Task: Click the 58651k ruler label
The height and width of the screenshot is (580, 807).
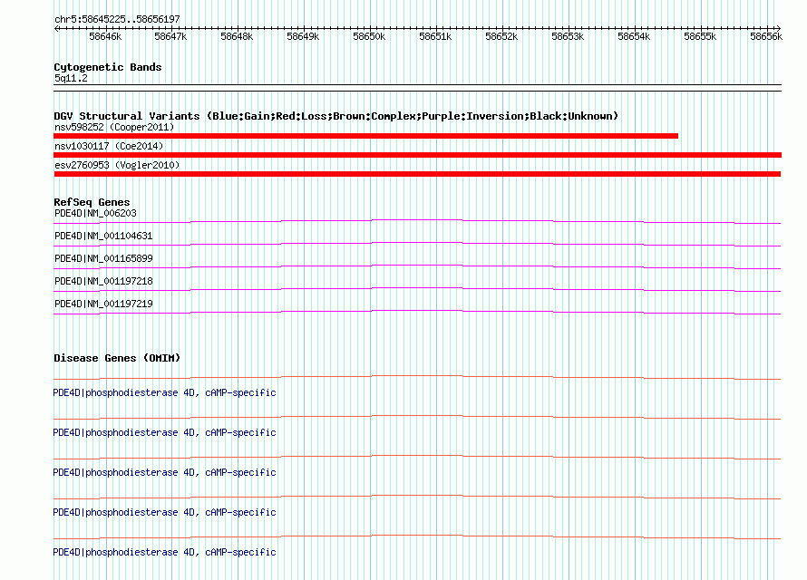Action: 435,36
